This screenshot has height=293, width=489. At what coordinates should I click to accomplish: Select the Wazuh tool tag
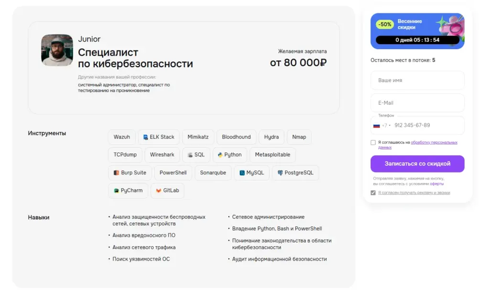[122, 137]
